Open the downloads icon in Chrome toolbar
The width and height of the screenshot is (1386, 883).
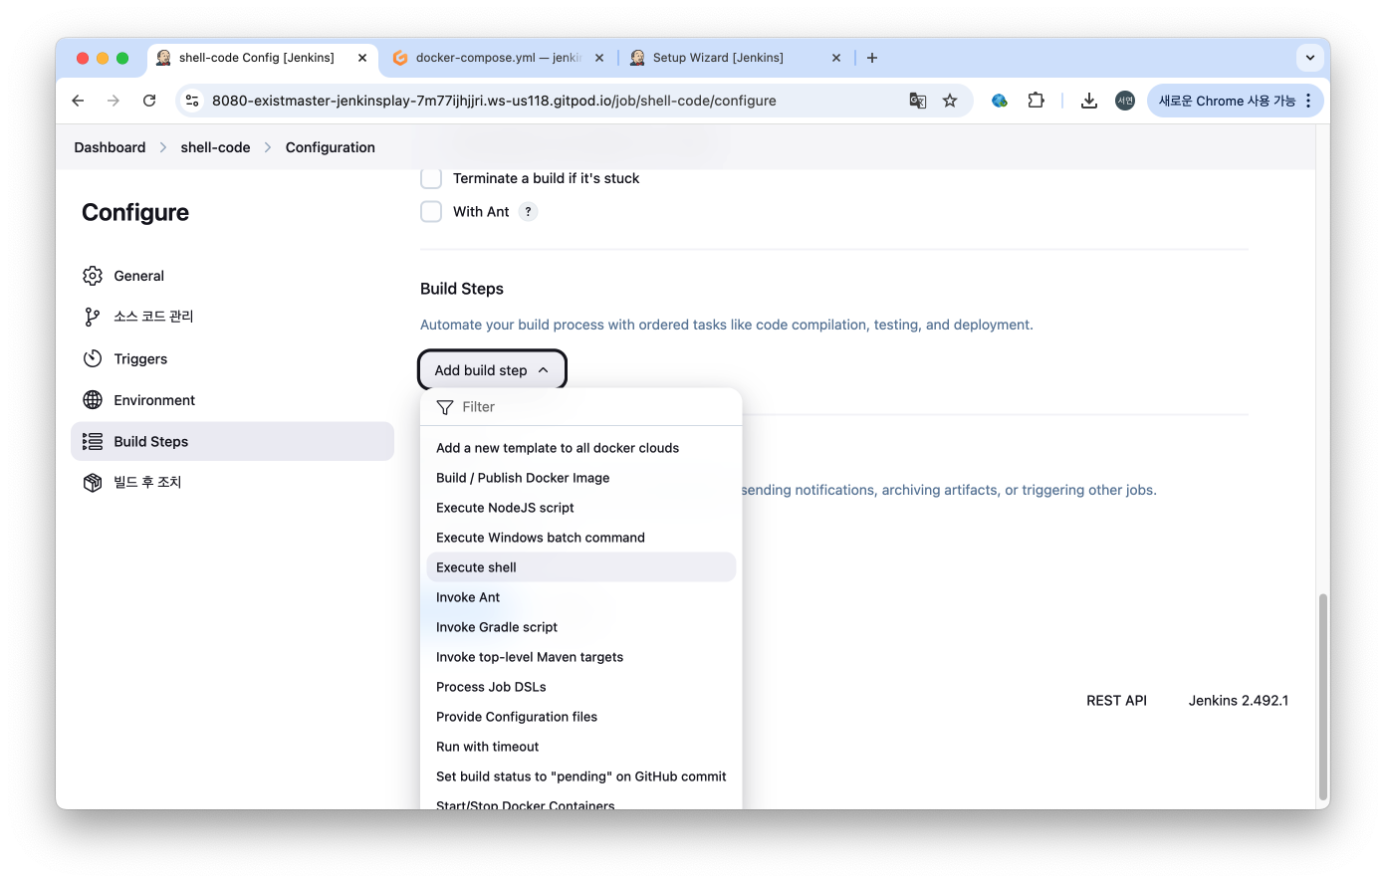pos(1089,101)
